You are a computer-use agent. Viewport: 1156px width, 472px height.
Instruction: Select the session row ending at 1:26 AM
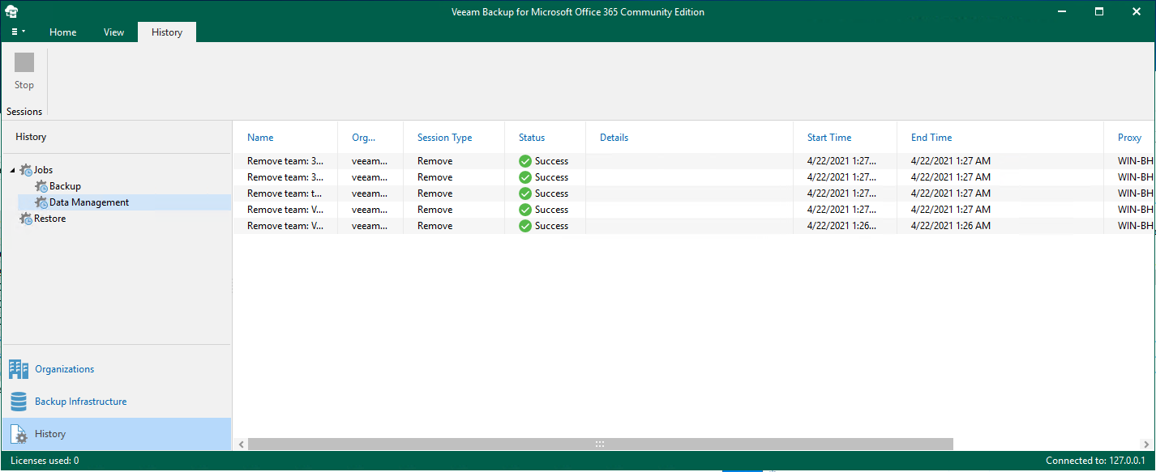click(x=694, y=226)
